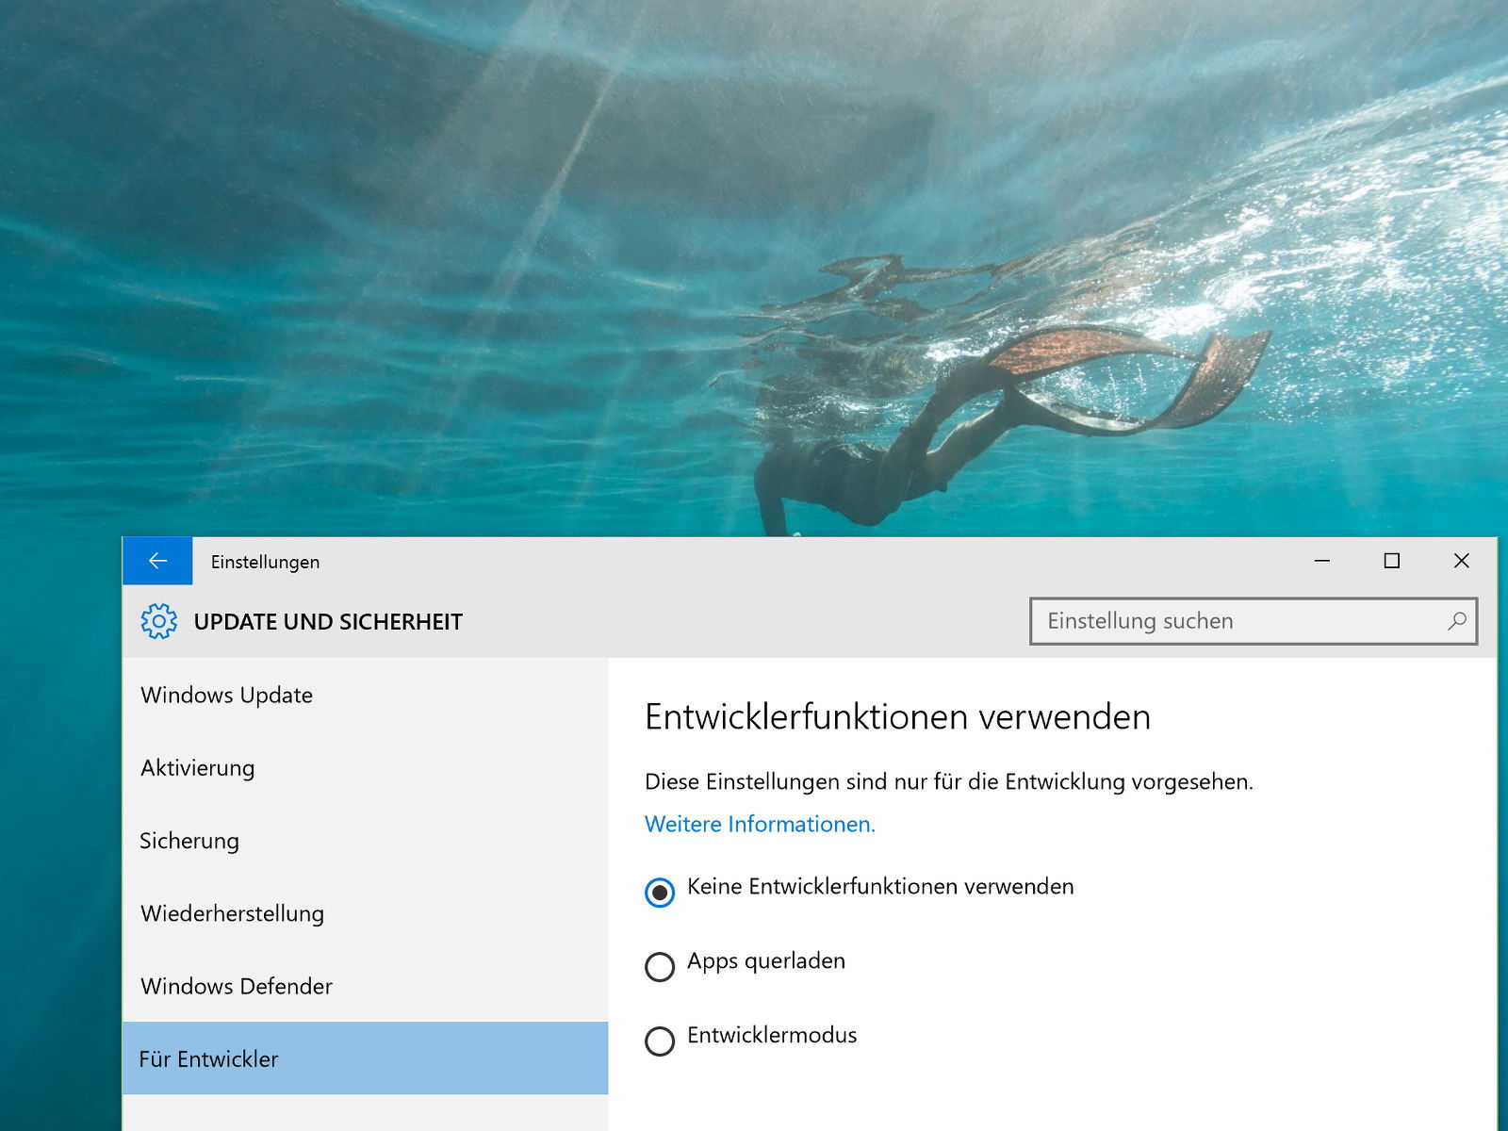Click the back arrow in Einstellungen
Image resolution: width=1508 pixels, height=1131 pixels.
tap(157, 561)
